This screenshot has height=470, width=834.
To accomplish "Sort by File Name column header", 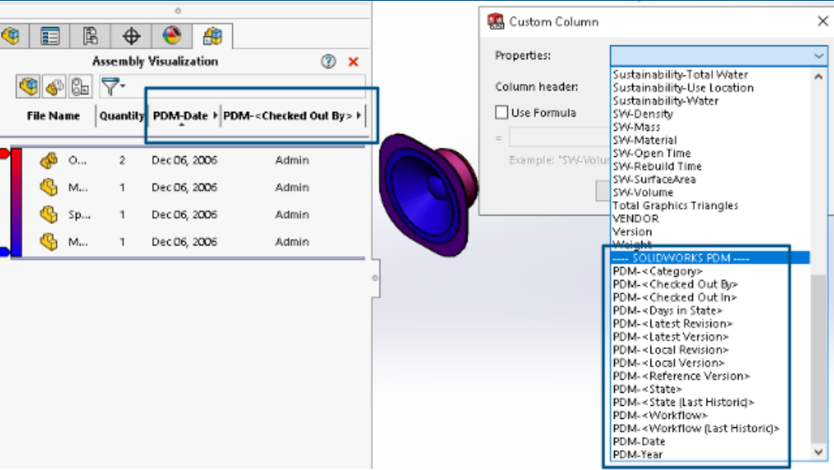I will coord(54,116).
